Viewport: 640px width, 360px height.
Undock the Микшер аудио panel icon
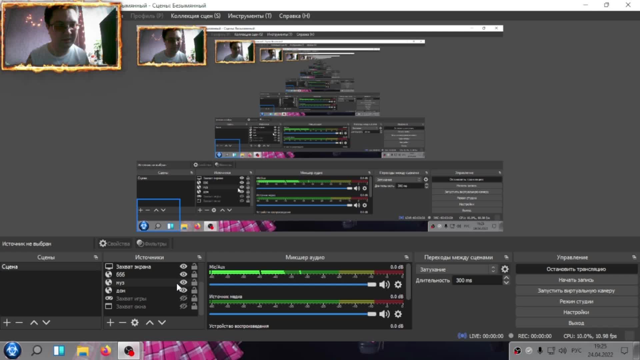[x=406, y=257]
